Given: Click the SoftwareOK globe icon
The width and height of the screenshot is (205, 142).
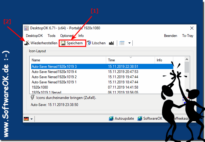Looking at the screenshot, I should (140, 118).
